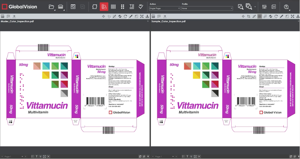Open the help question mark menu
The height and width of the screenshot is (159, 300).
point(286,7)
